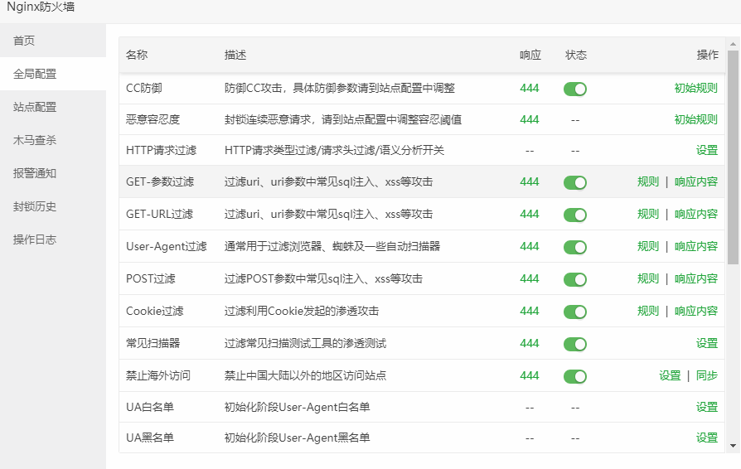
Task: Select the CC防御 row name
Action: pos(143,88)
